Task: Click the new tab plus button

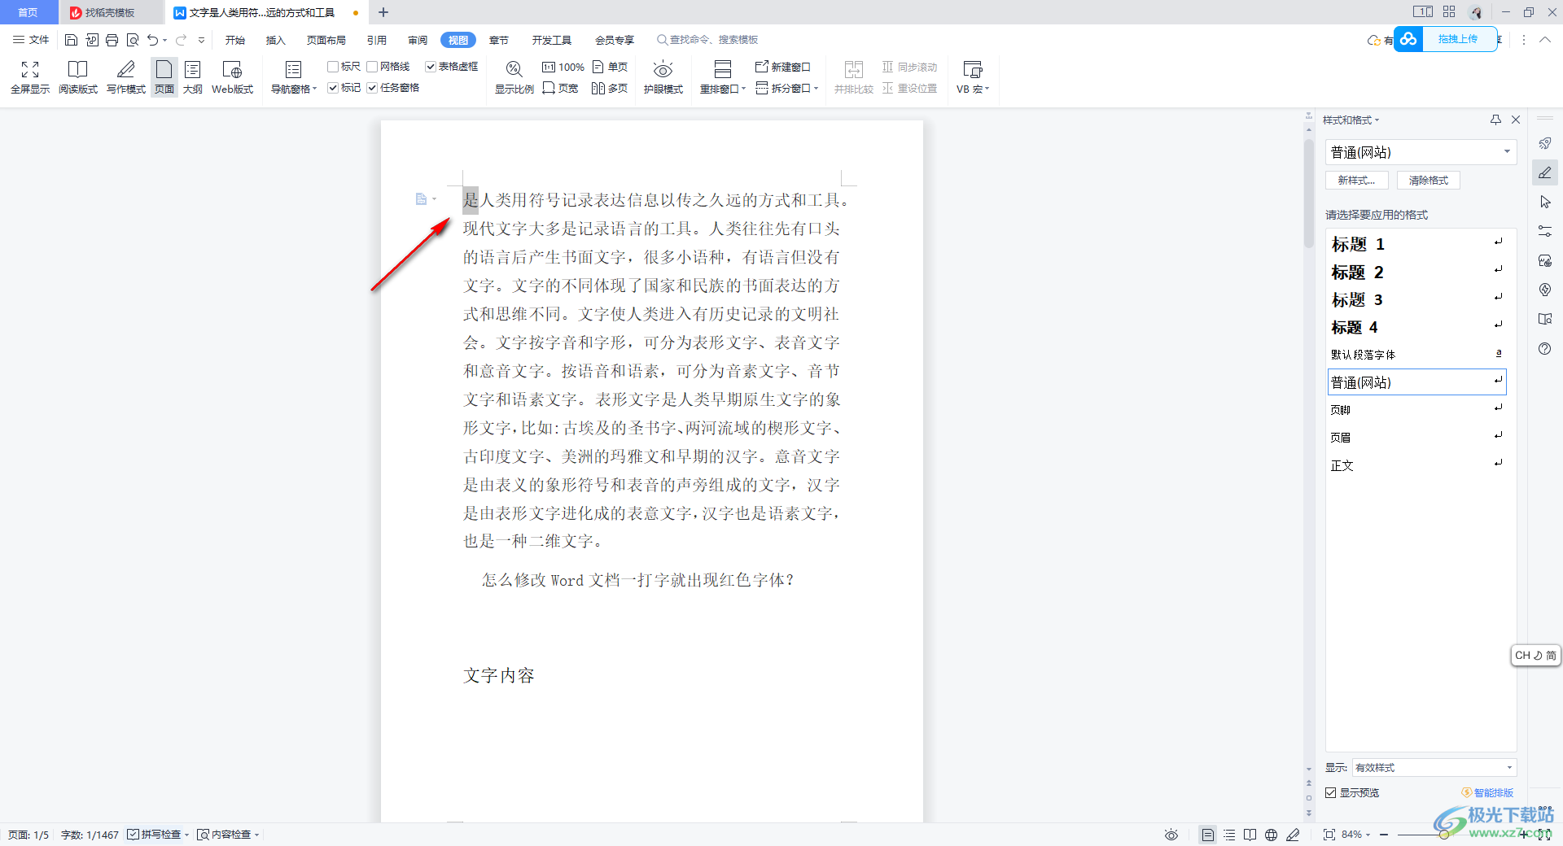Action: point(383,12)
